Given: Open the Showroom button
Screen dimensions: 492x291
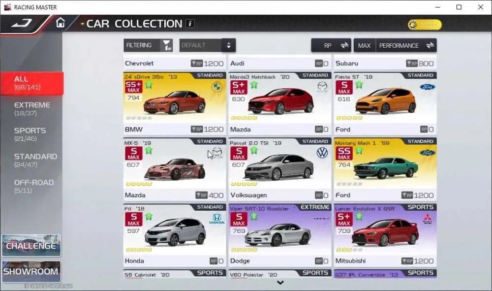Looking at the screenshot, I should pyautogui.click(x=31, y=271).
